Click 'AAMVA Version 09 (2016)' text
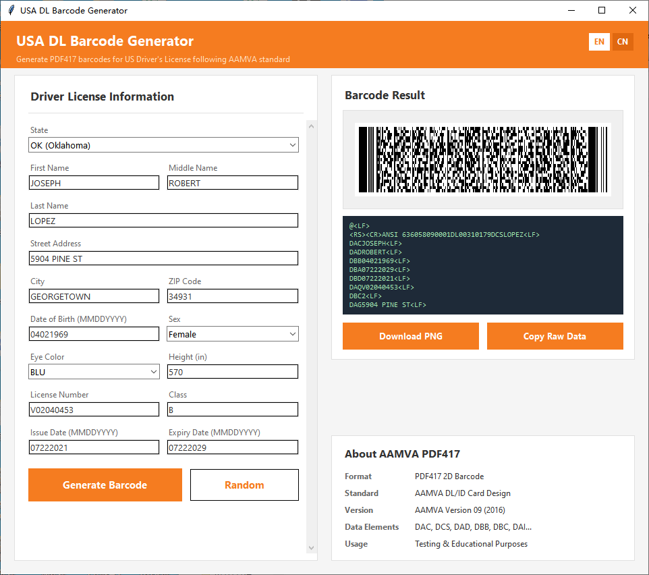The height and width of the screenshot is (575, 649). coord(460,510)
